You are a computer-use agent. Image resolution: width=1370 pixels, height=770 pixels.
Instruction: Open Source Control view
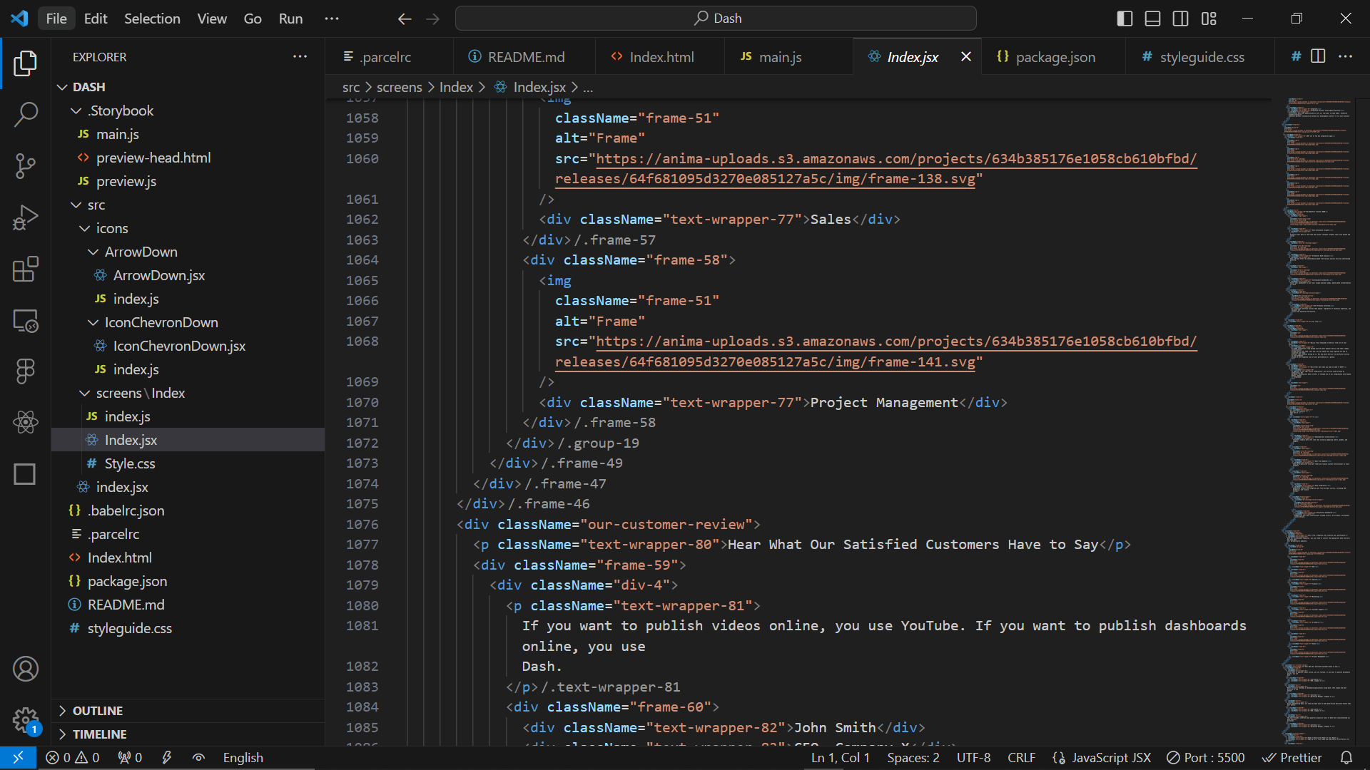coord(26,165)
